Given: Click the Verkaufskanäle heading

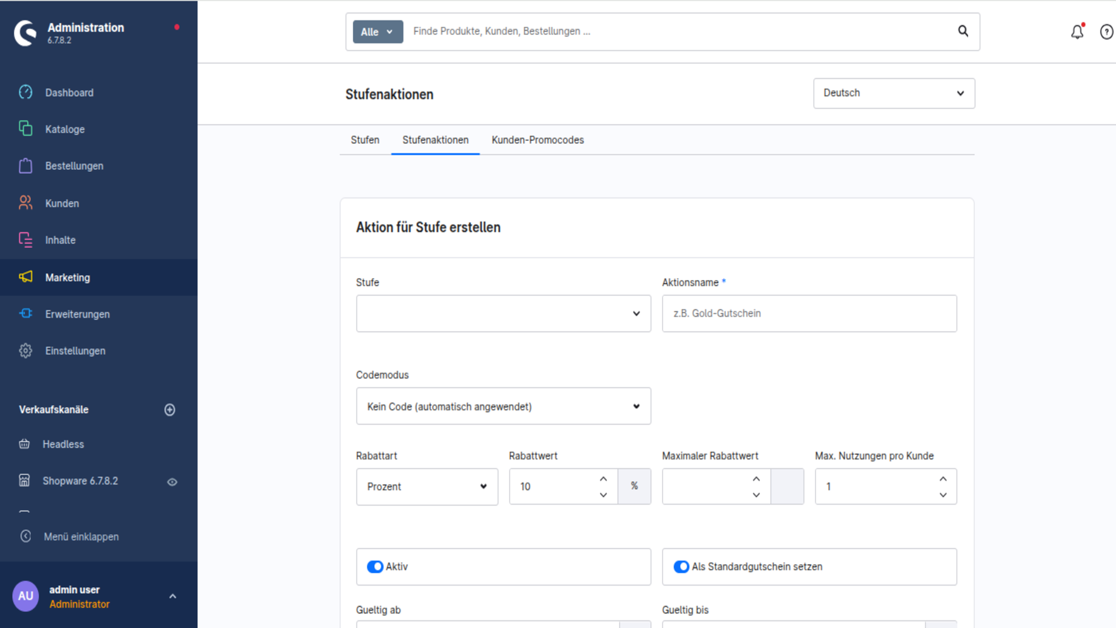Looking at the screenshot, I should (53, 410).
